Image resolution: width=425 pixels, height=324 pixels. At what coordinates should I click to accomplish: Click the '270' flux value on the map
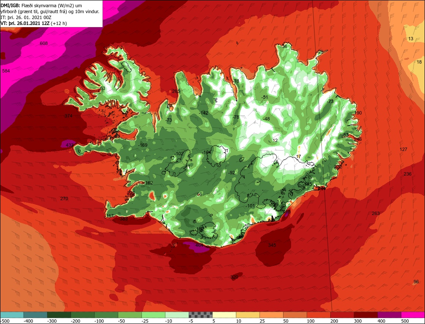tap(64, 198)
